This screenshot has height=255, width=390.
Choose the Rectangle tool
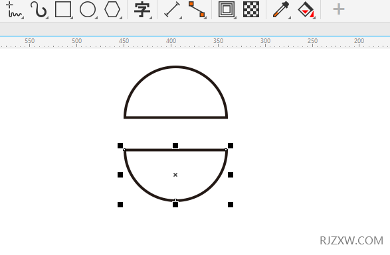click(63, 9)
